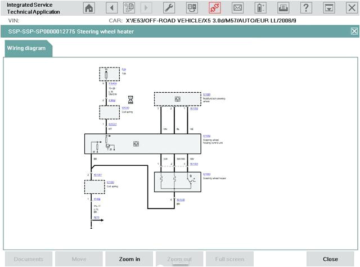Open the wrench service settings icon
This screenshot has height=267, width=360.
pyautogui.click(x=168, y=7)
